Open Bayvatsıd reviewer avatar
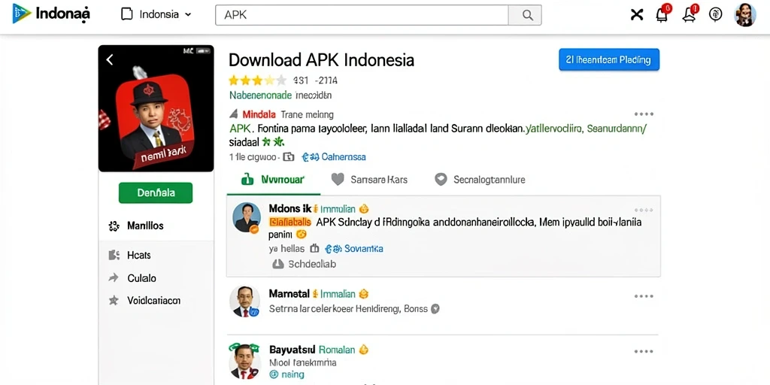This screenshot has width=770, height=385. 244,361
